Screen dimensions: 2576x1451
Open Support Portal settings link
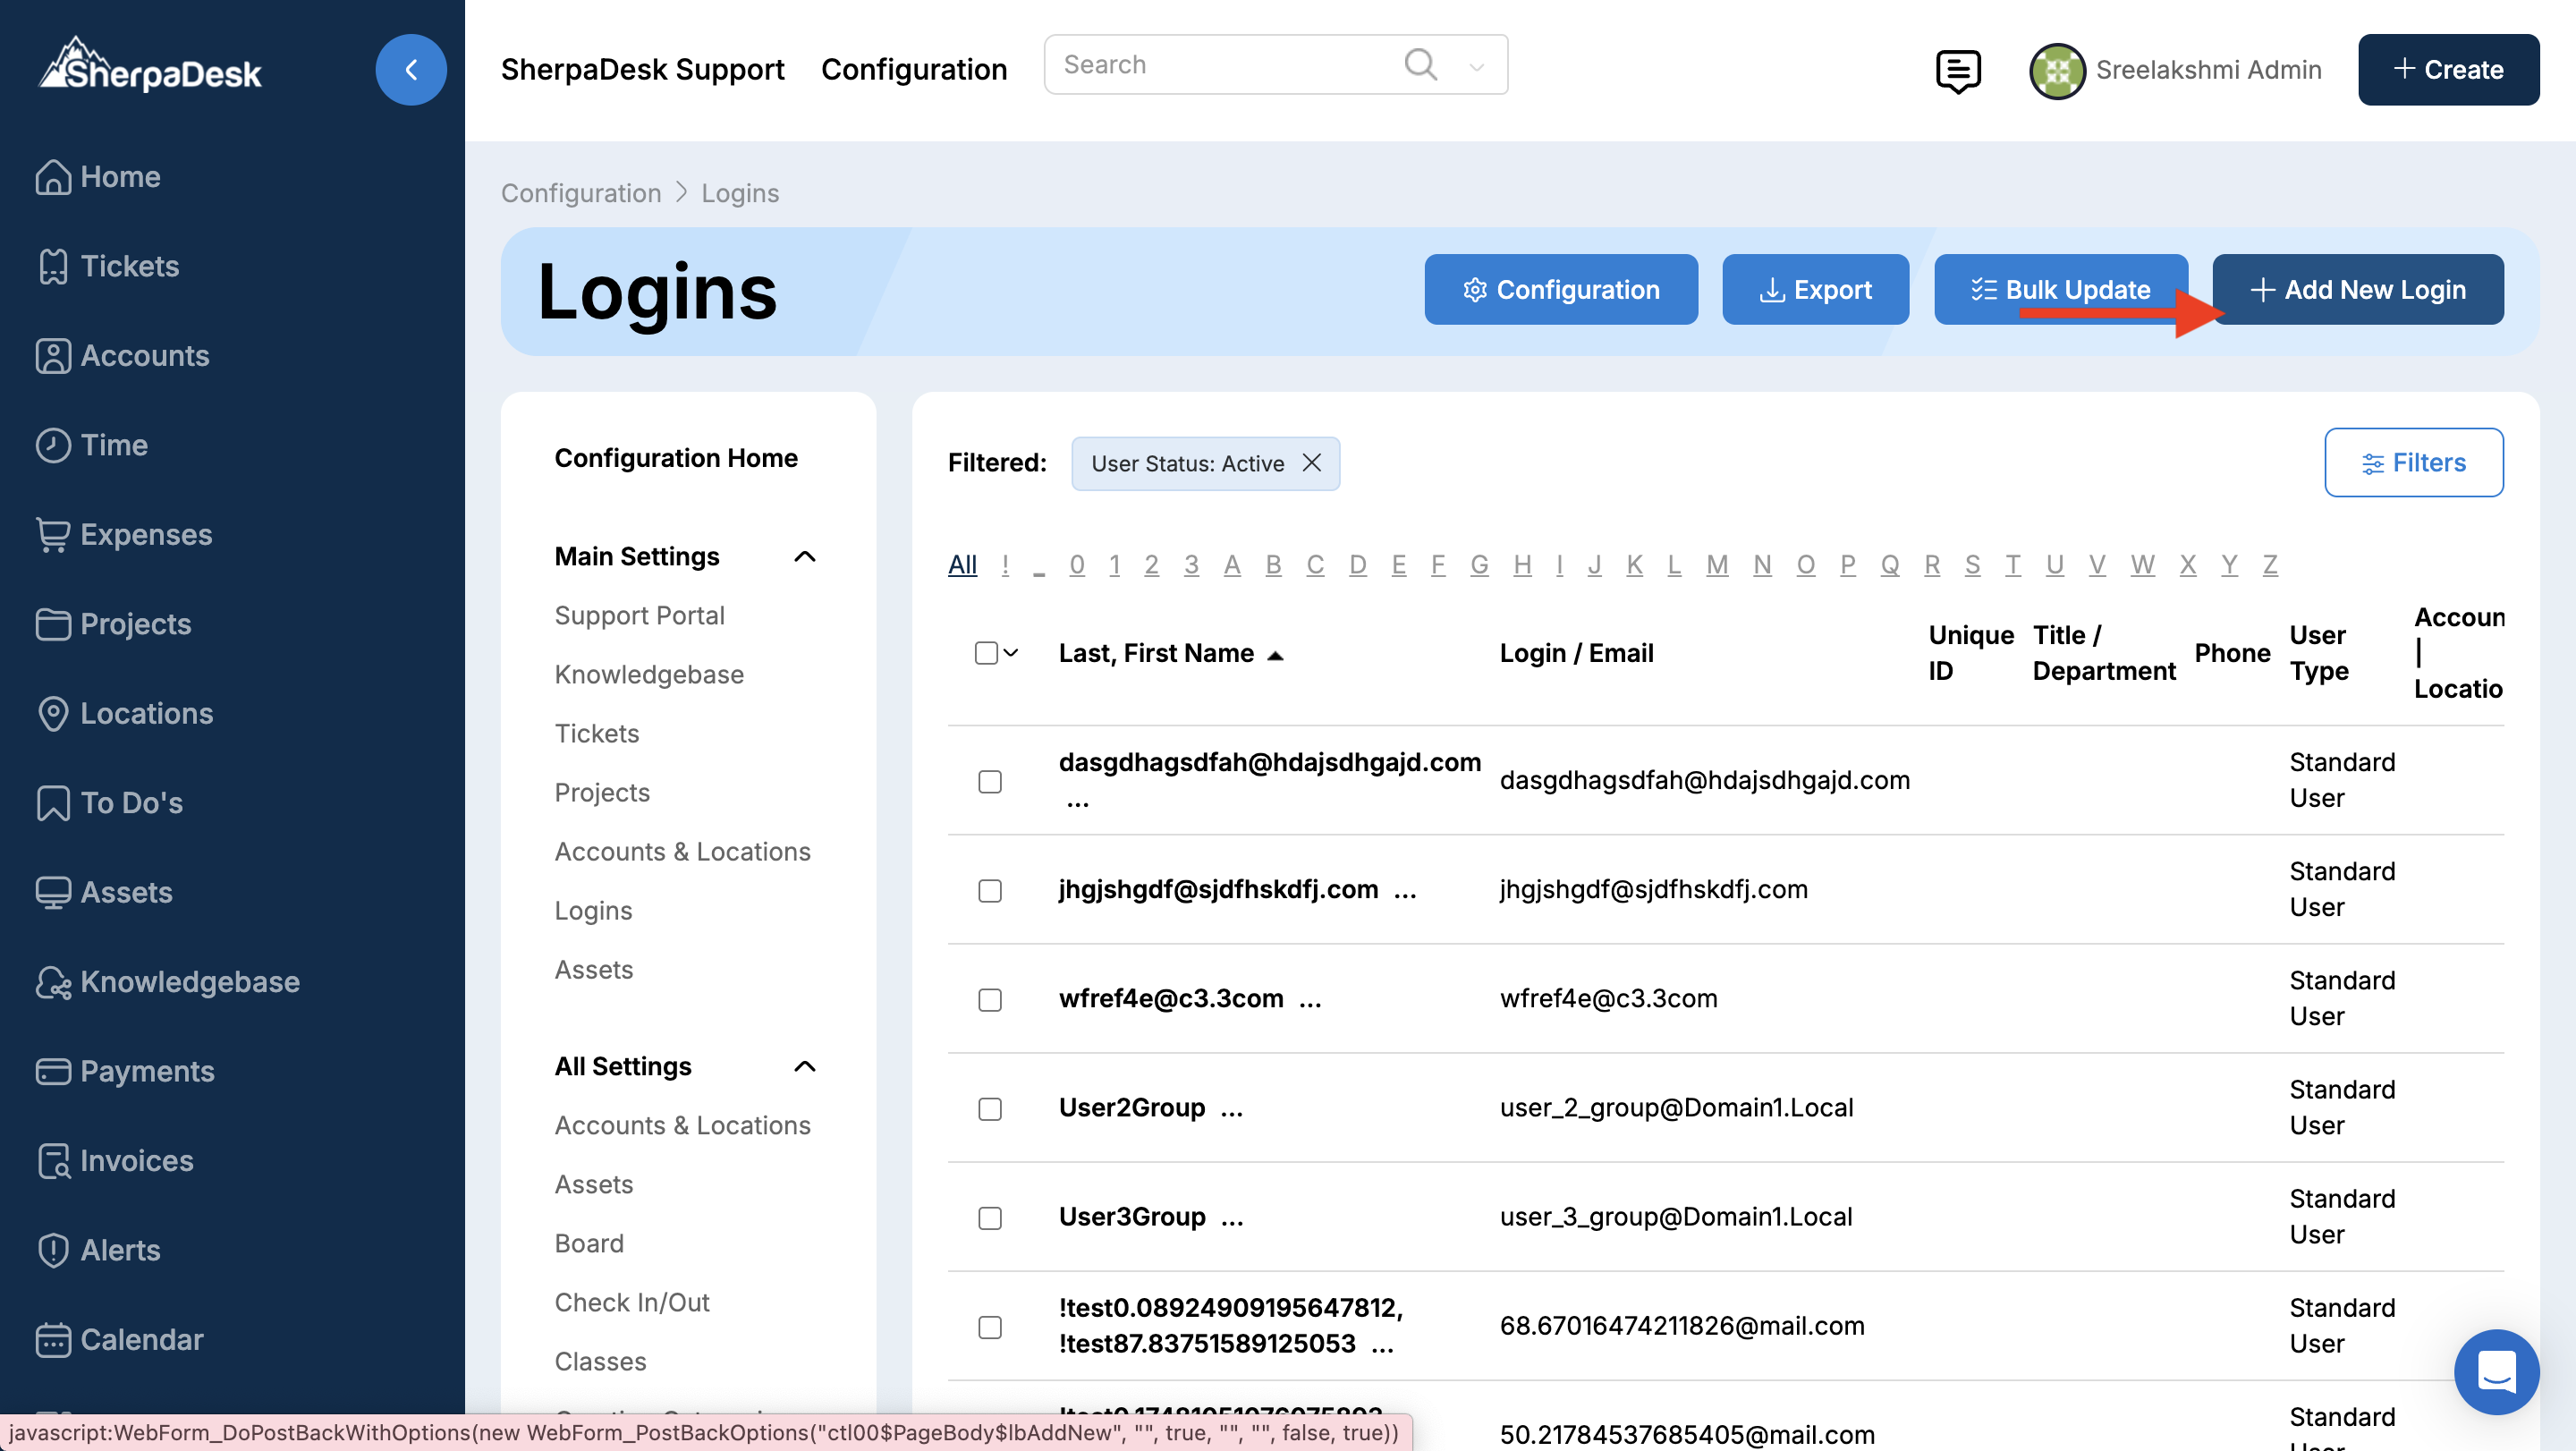pos(639,615)
